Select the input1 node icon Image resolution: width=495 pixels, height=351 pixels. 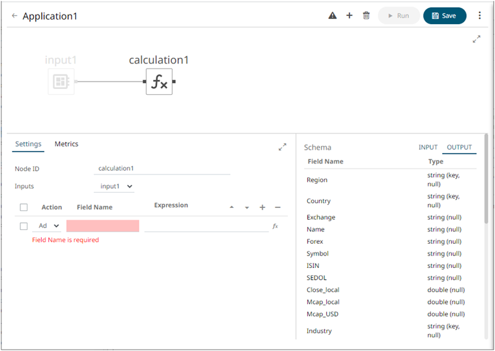(x=61, y=82)
